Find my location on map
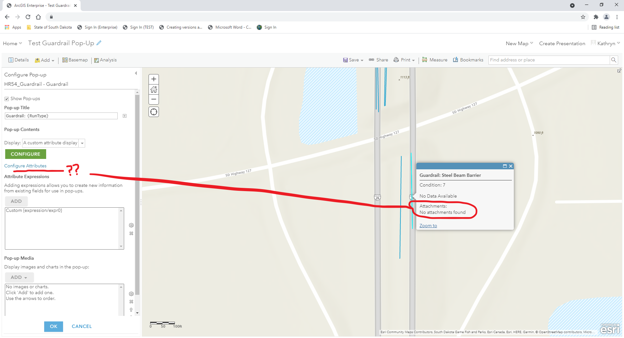 [154, 112]
